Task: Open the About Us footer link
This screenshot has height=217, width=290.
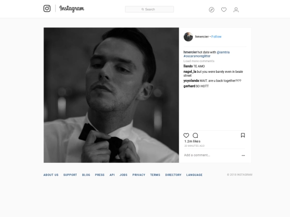Action: click(x=51, y=175)
